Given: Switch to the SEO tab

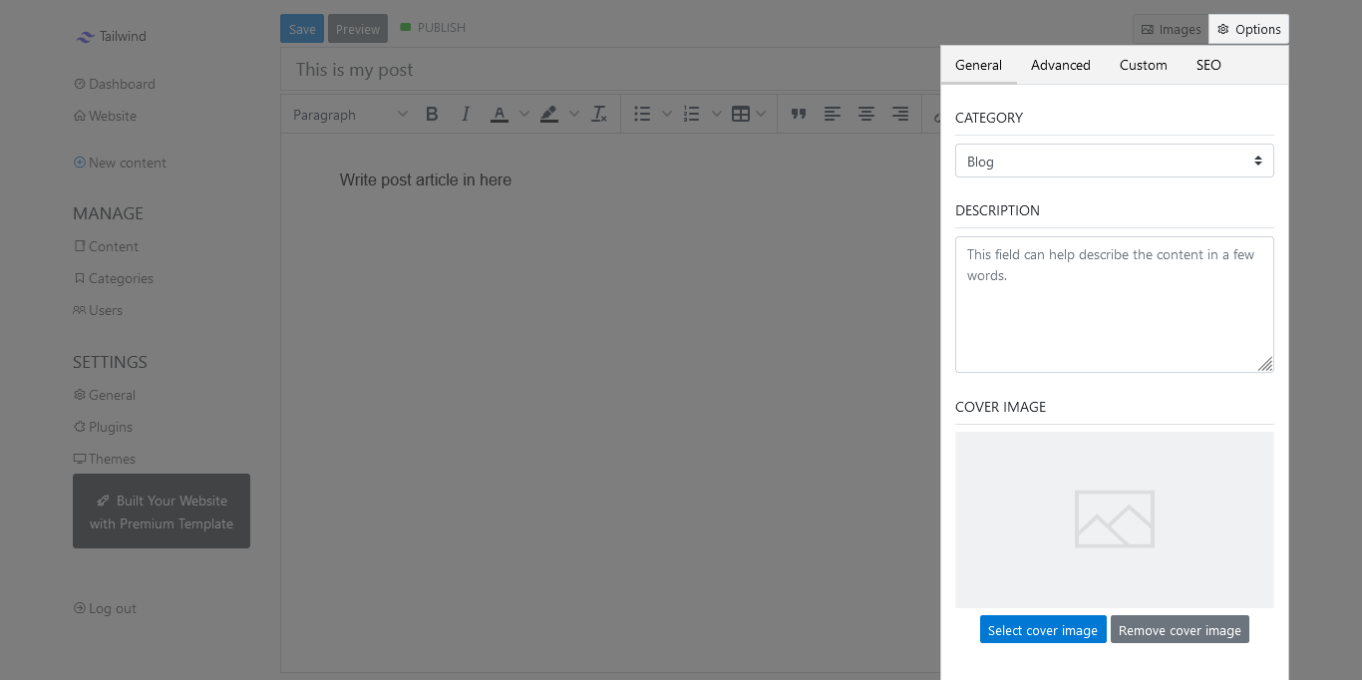Looking at the screenshot, I should pyautogui.click(x=1207, y=65).
